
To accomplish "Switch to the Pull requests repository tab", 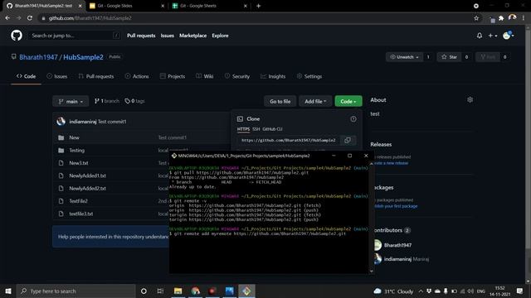I will pyautogui.click(x=96, y=76).
